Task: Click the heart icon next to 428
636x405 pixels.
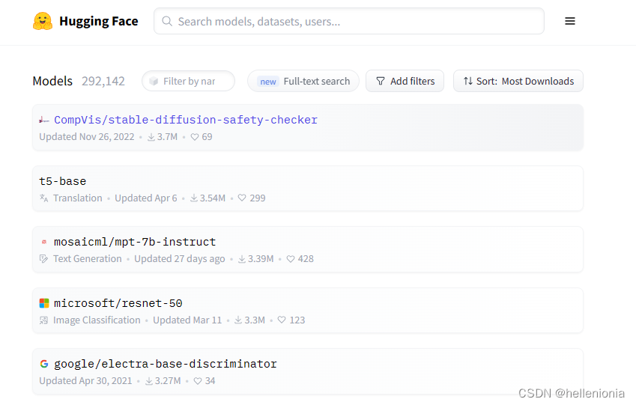Action: coord(291,259)
